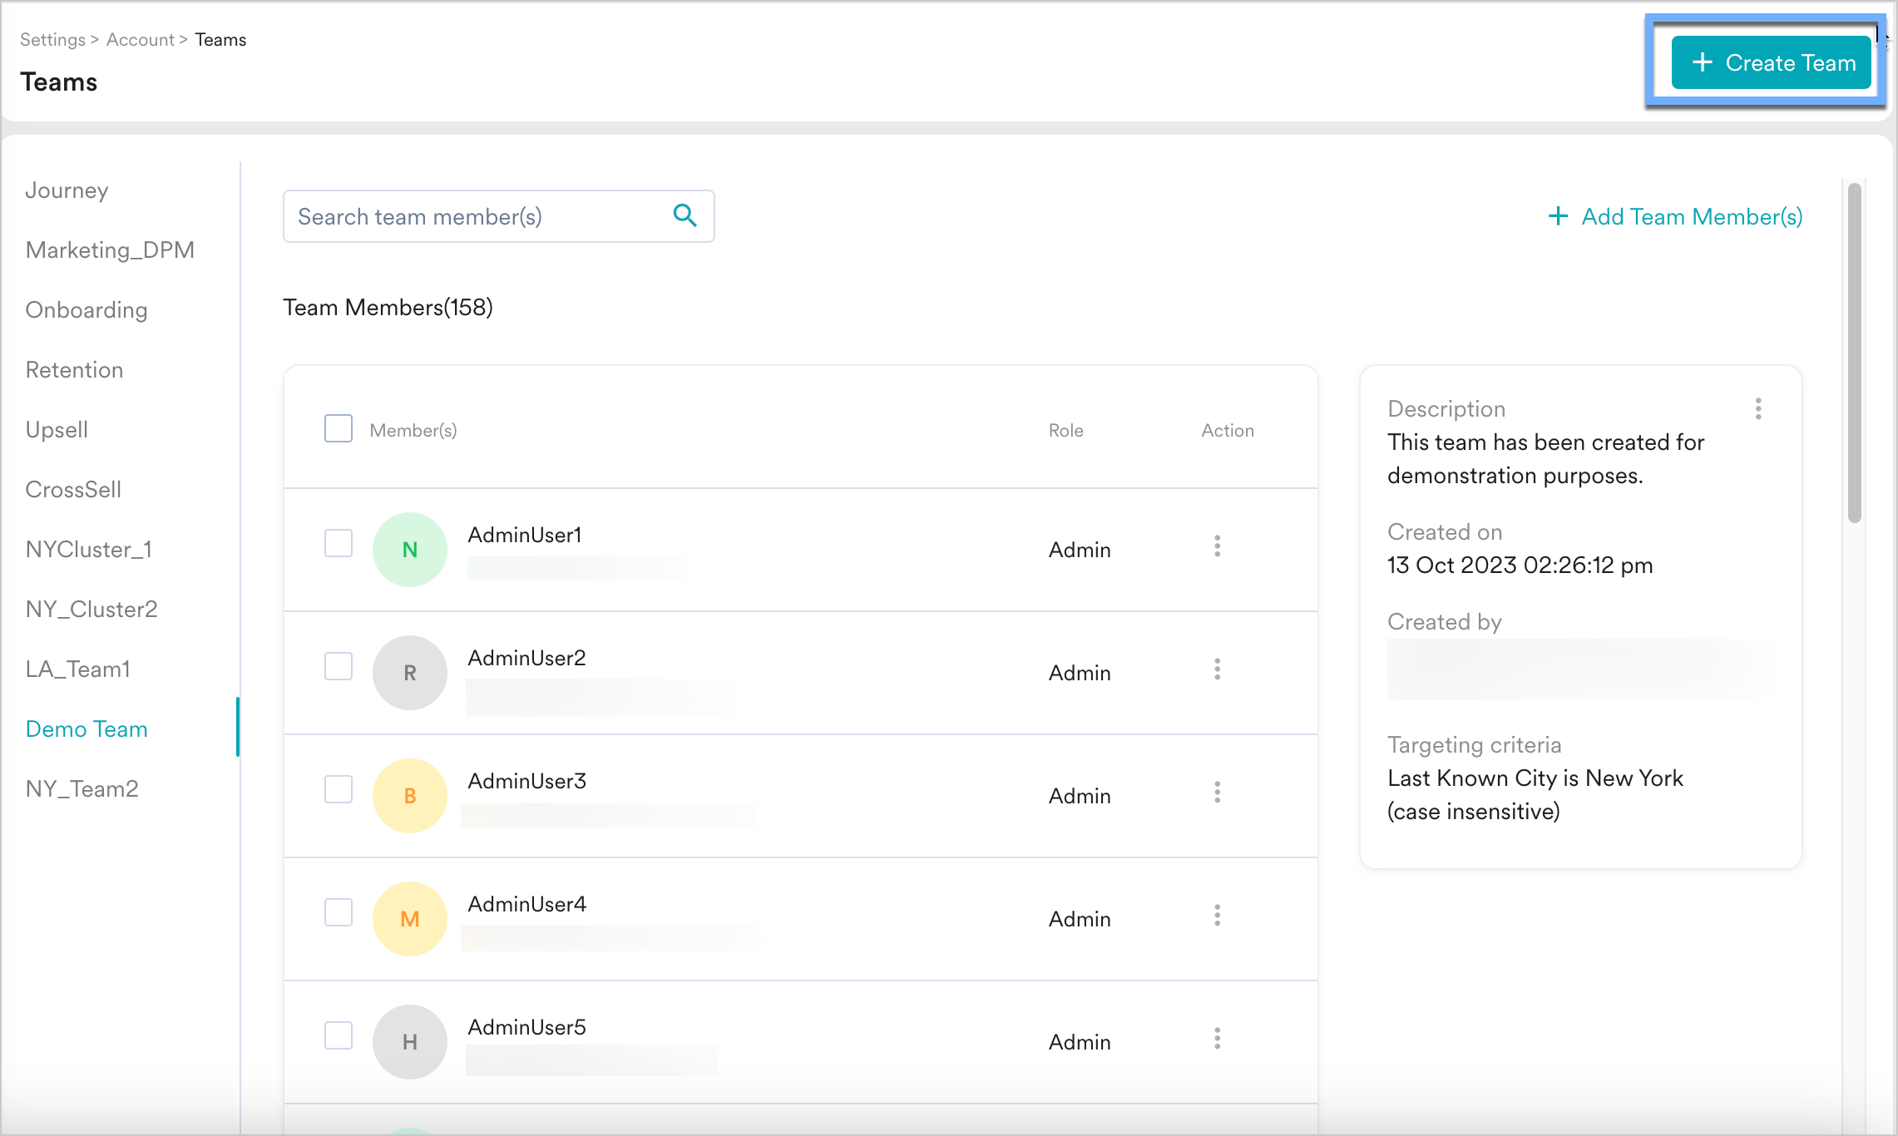The width and height of the screenshot is (1898, 1136).
Task: Check the select-all members checkbox
Action: [x=338, y=427]
